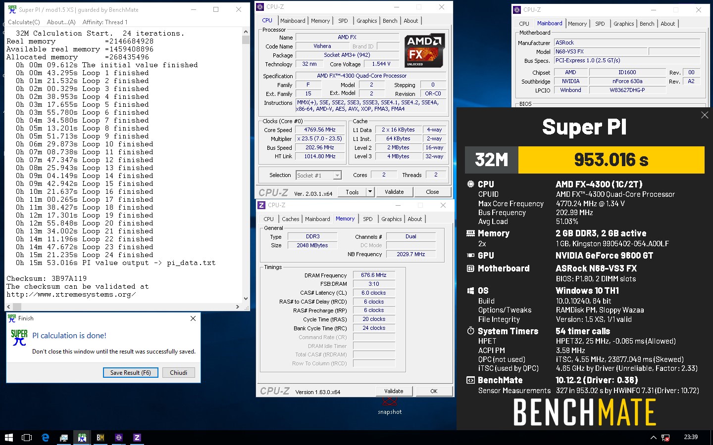Viewport: 713px width, 445px height.
Task: Select Graphics tab in CPU-Z 1.63 window
Action: (x=392, y=219)
